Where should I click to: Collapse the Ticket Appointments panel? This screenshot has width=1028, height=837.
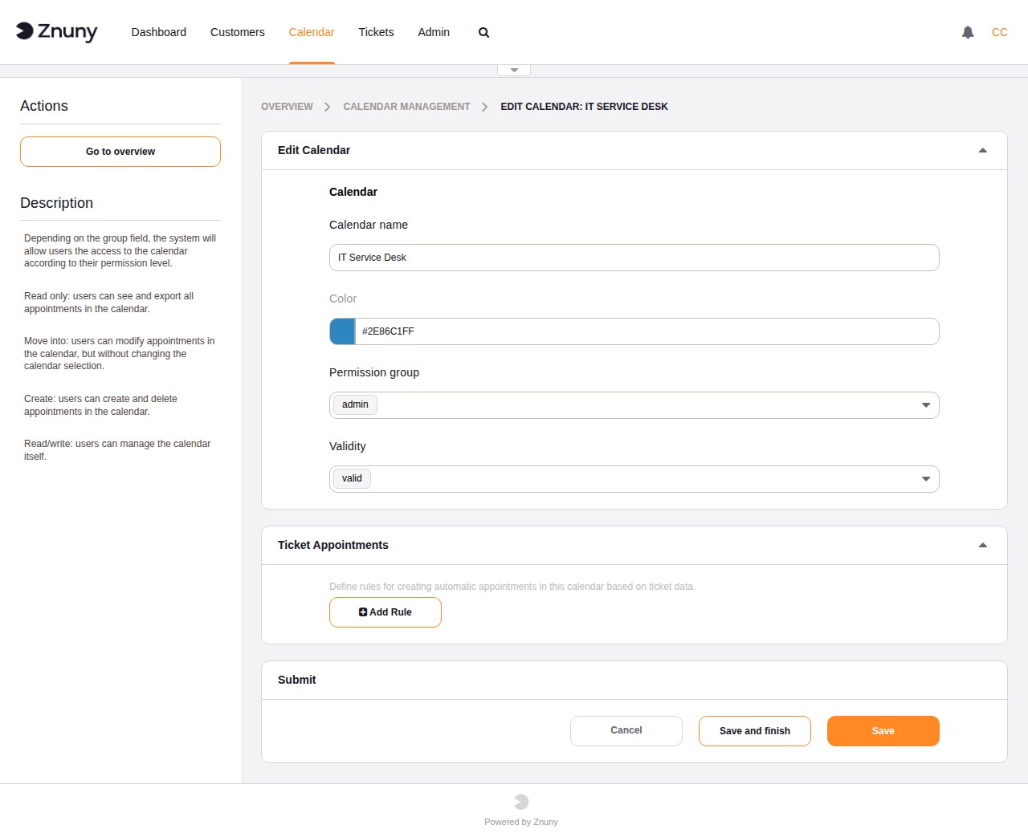[982, 546]
